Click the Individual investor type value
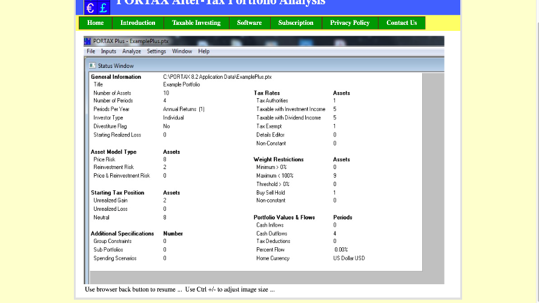Screen dimensions: 539x303 click(173, 118)
